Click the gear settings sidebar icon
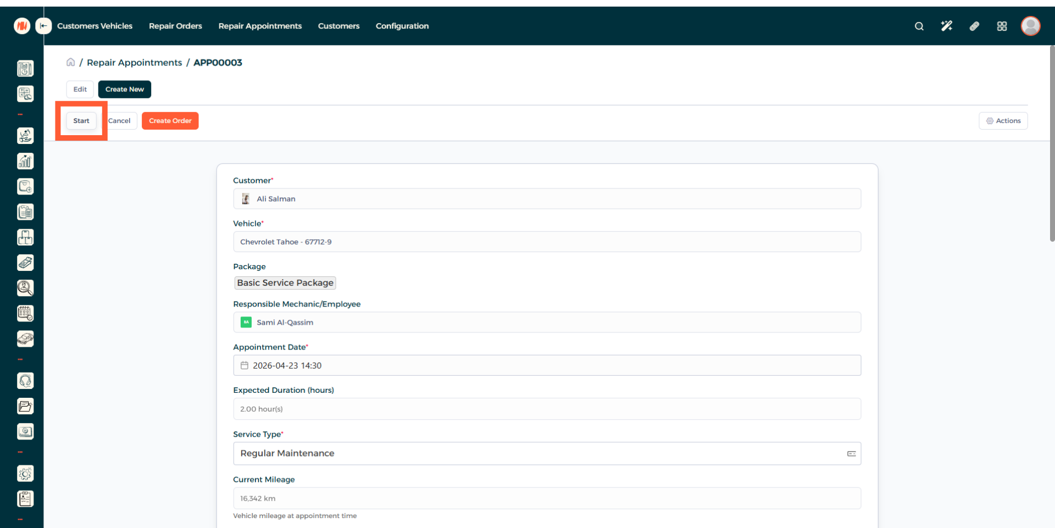1055x528 pixels. [x=25, y=474]
